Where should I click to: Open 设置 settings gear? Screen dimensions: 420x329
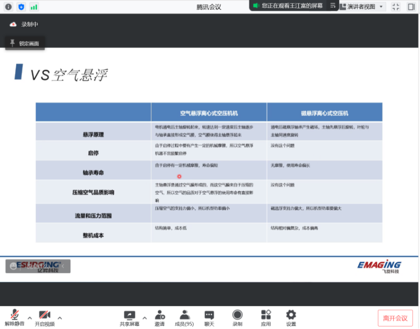(291, 318)
